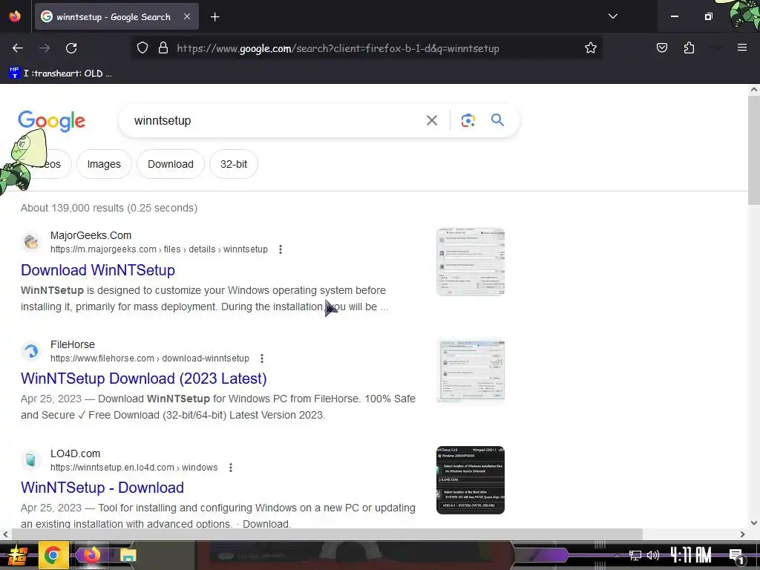Open the Start menu button
760x570 pixels.
(x=18, y=555)
